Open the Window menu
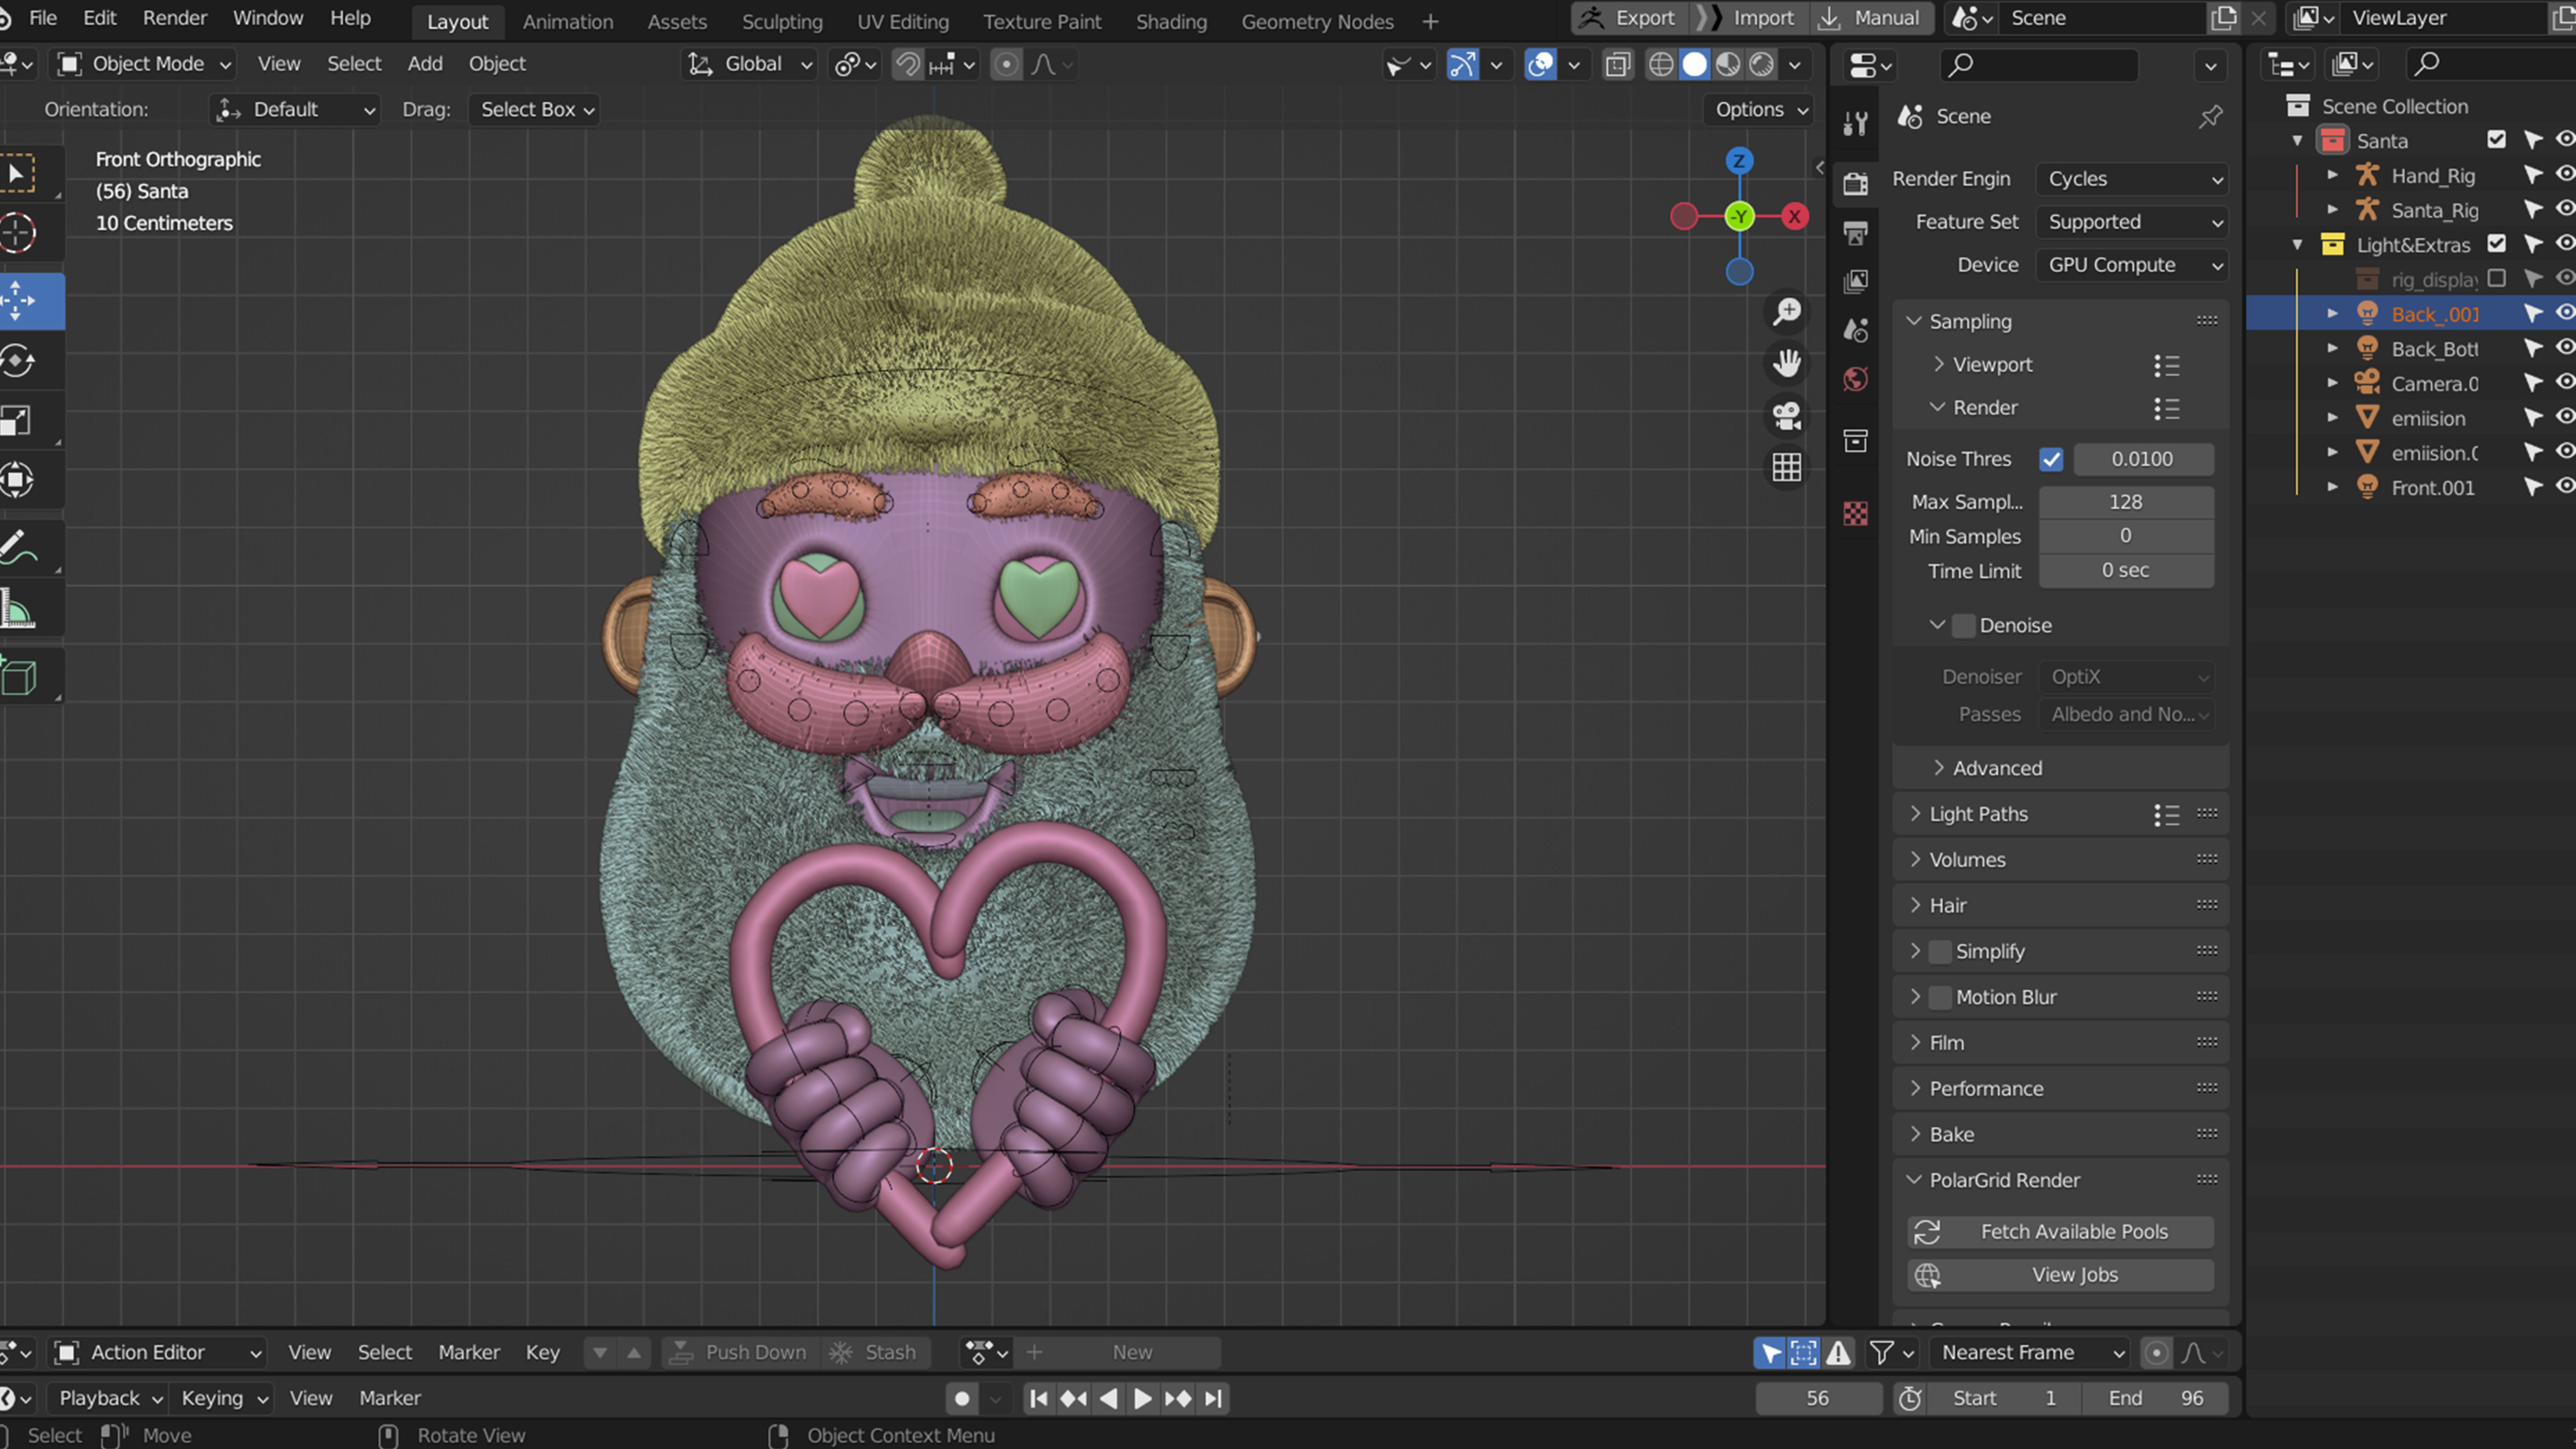The height and width of the screenshot is (1449, 2576). pos(267,18)
